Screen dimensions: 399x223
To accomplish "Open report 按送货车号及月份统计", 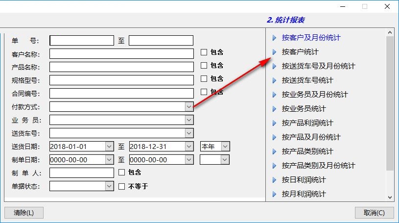I will tap(318, 66).
